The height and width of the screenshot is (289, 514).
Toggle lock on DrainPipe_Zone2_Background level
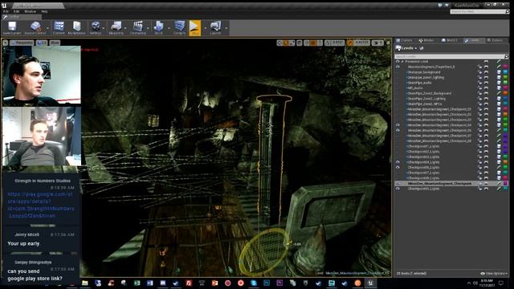(x=480, y=93)
